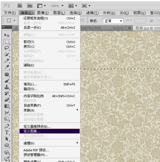
Task: Select the Eyedropper tool
Action: click(x=7, y=67)
